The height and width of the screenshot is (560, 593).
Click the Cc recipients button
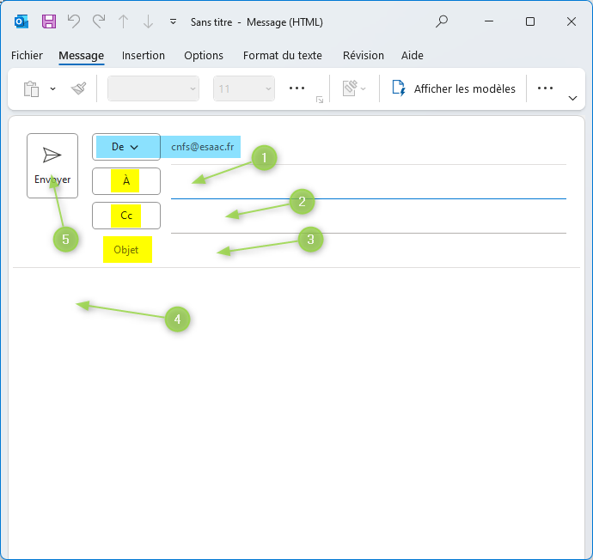point(126,216)
